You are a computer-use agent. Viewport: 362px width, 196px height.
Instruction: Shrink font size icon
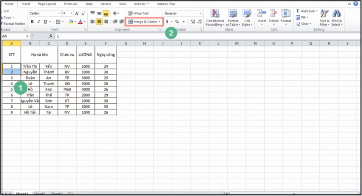click(x=83, y=14)
